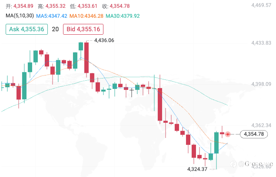Screen dimensions: 276x177
Task: Click the MA(5,10,30) indicator label
Action: [x=20, y=16]
